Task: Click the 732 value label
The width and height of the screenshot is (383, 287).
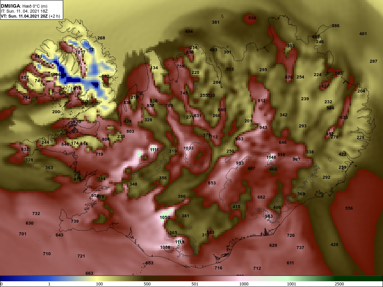Action: coord(36,214)
